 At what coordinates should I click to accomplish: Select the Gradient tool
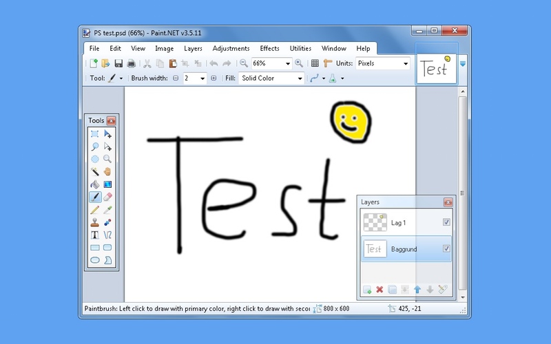107,184
